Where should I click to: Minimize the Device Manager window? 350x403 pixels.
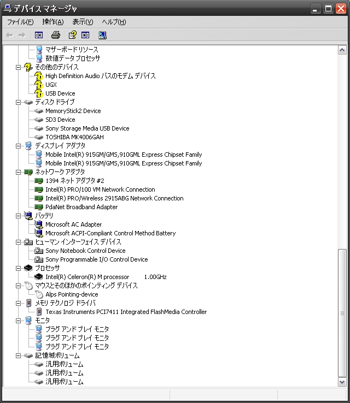(x=315, y=9)
